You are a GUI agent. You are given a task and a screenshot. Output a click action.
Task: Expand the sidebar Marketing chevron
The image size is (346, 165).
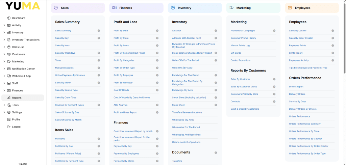[4, 61]
